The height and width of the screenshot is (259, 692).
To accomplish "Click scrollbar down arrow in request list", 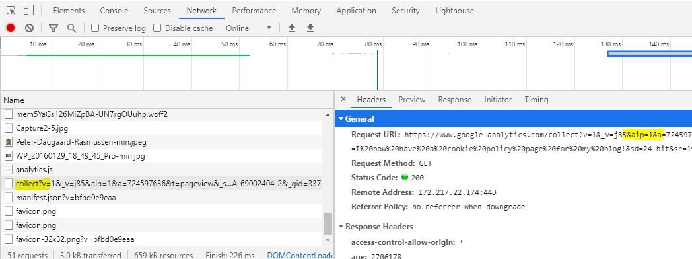I will (328, 239).
